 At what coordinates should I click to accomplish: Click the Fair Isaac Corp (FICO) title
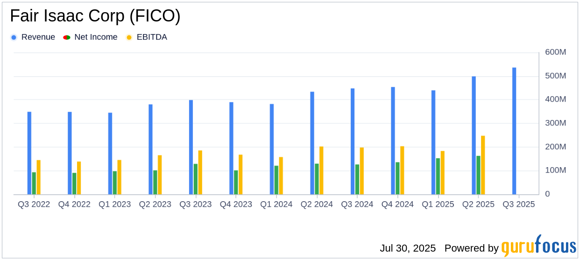point(95,16)
